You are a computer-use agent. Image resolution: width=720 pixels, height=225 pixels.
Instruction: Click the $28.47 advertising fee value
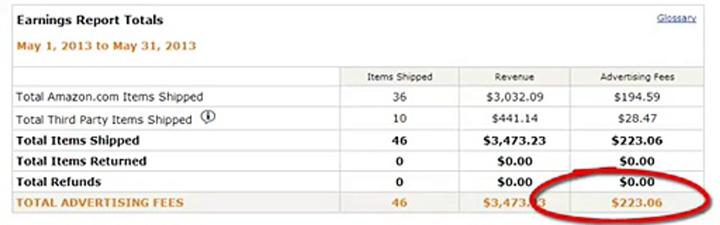point(637,118)
